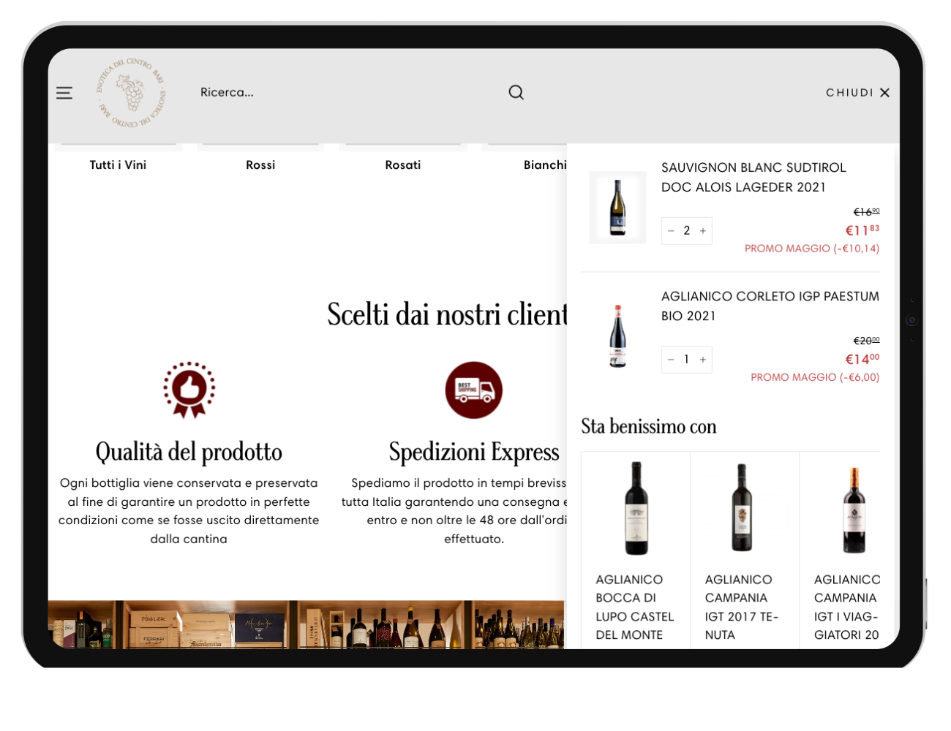
Task: Open the hamburger menu
Action: (64, 93)
